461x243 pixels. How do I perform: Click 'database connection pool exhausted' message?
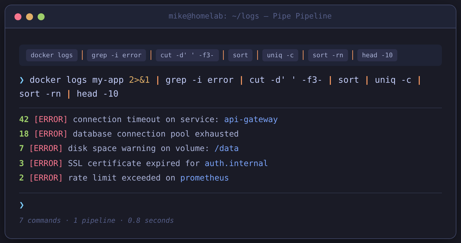coord(156,134)
